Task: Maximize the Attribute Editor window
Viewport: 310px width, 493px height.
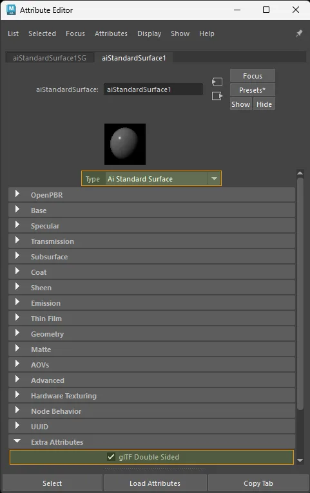Action: [x=266, y=10]
